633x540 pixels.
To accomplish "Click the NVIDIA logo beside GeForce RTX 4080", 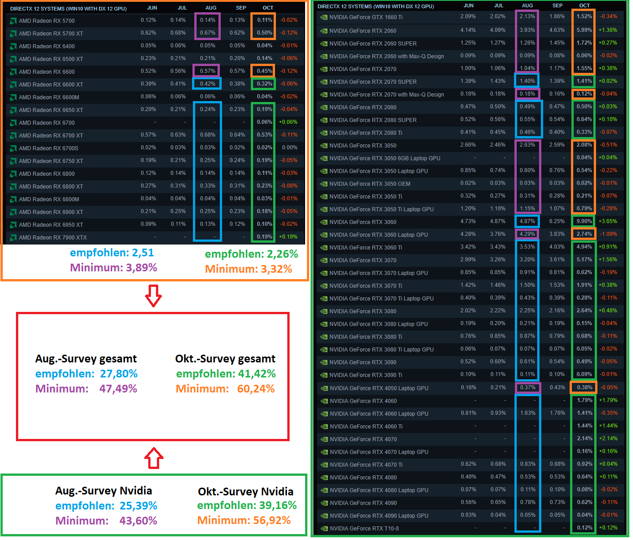I will tap(324, 478).
